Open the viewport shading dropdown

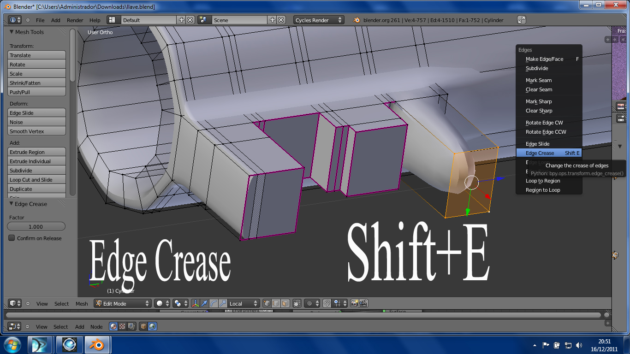162,303
